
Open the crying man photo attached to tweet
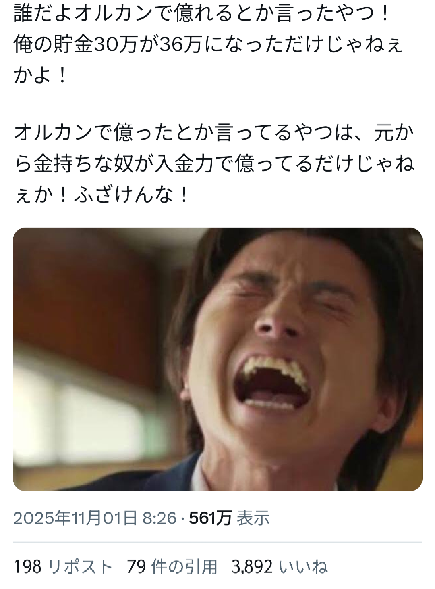(217, 359)
